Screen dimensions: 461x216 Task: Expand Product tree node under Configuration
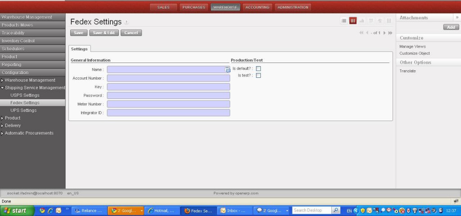2,118
